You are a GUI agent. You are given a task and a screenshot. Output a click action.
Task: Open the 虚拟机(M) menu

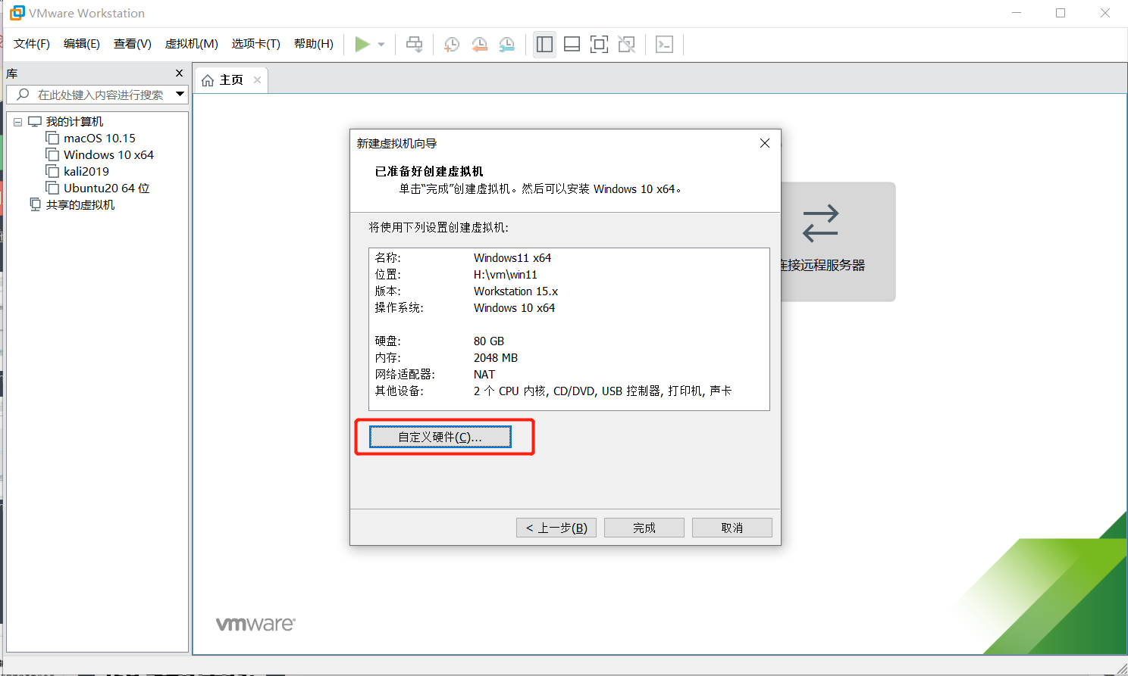(x=192, y=44)
